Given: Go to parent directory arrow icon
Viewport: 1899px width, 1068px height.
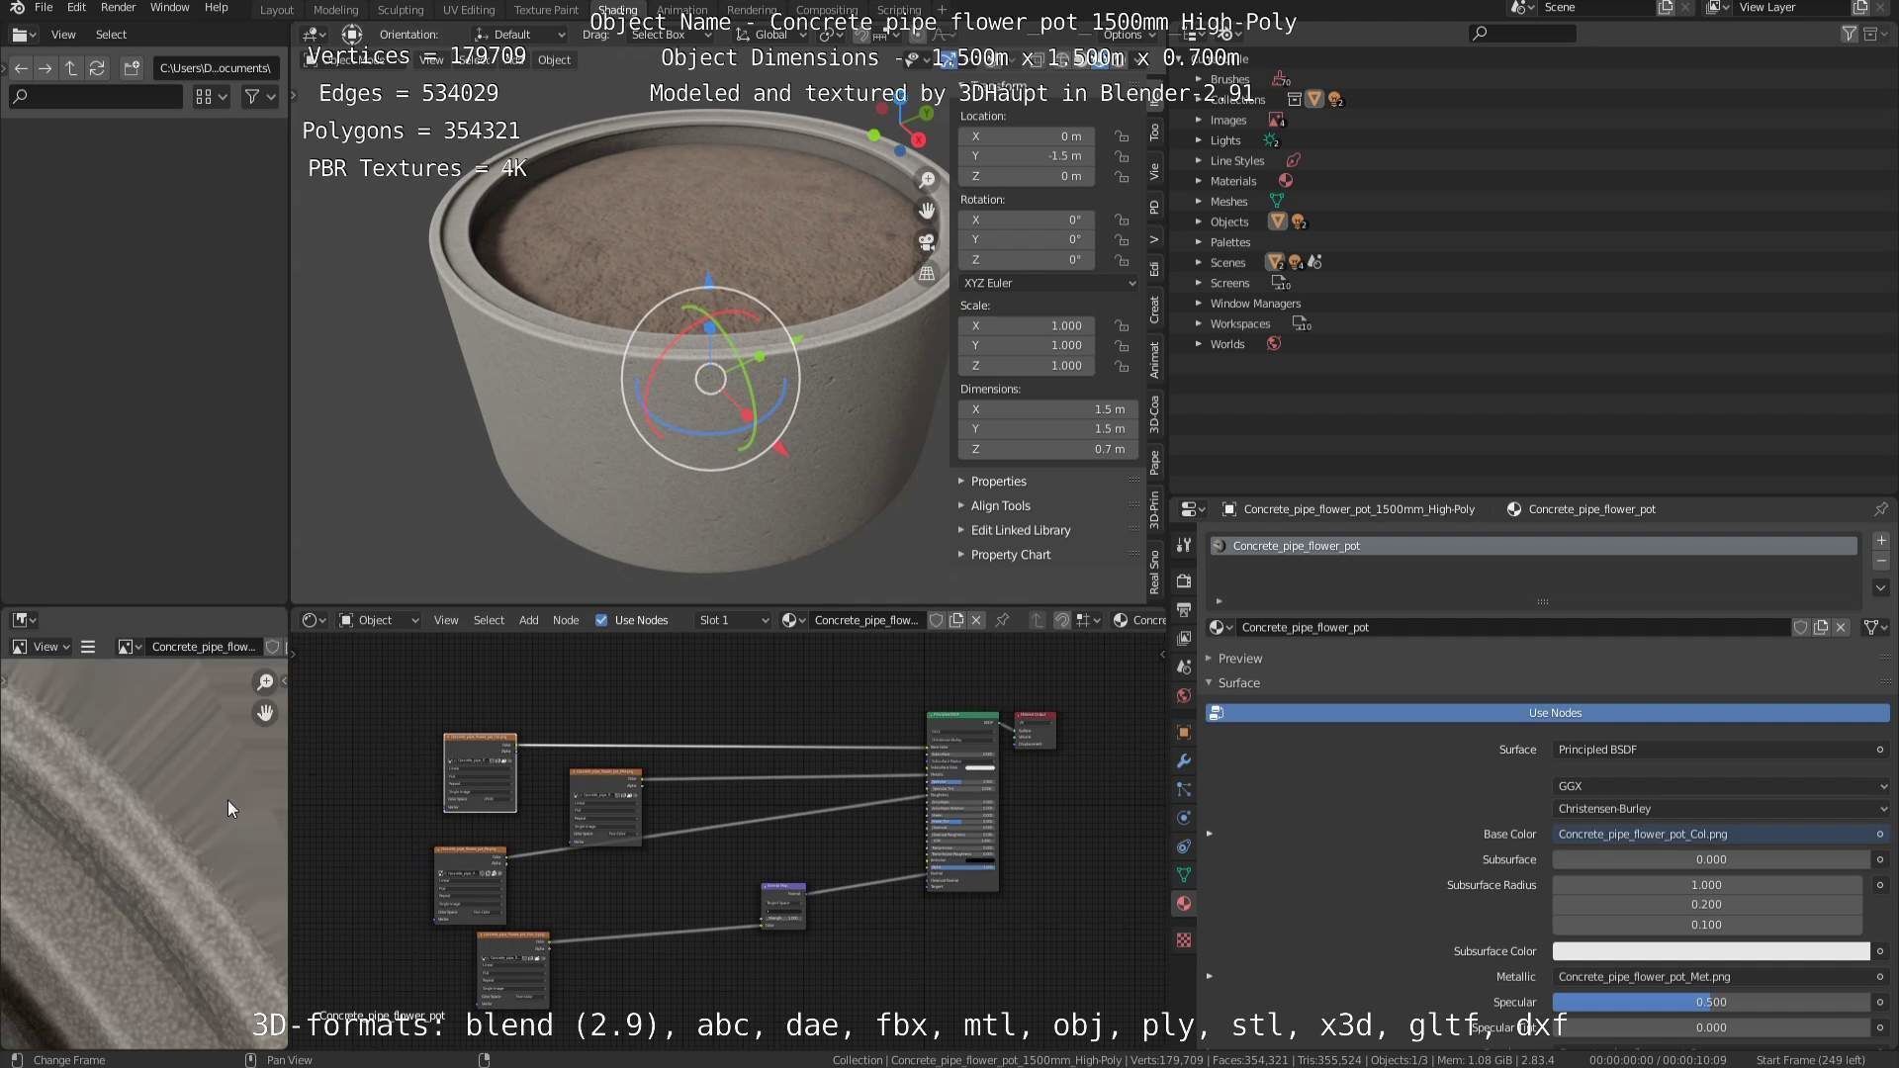Looking at the screenshot, I should point(71,68).
